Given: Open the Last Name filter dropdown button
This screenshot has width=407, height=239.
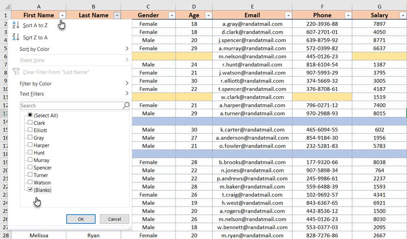Looking at the screenshot, I should [117, 15].
